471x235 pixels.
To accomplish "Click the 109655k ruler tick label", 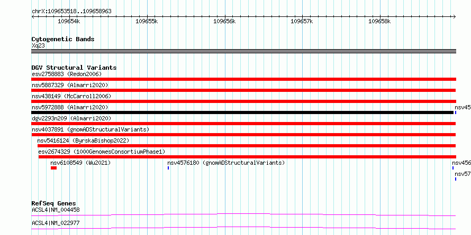I will pyautogui.click(x=147, y=21).
